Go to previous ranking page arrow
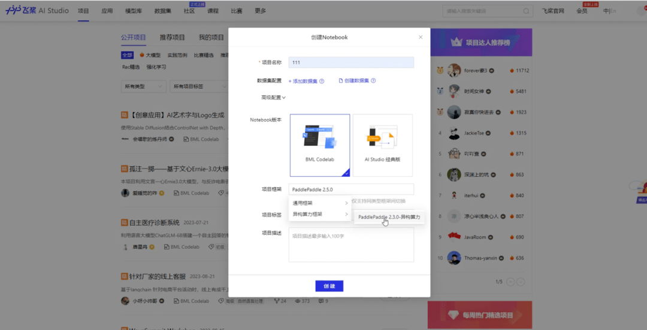The height and width of the screenshot is (330, 647). 510,282
